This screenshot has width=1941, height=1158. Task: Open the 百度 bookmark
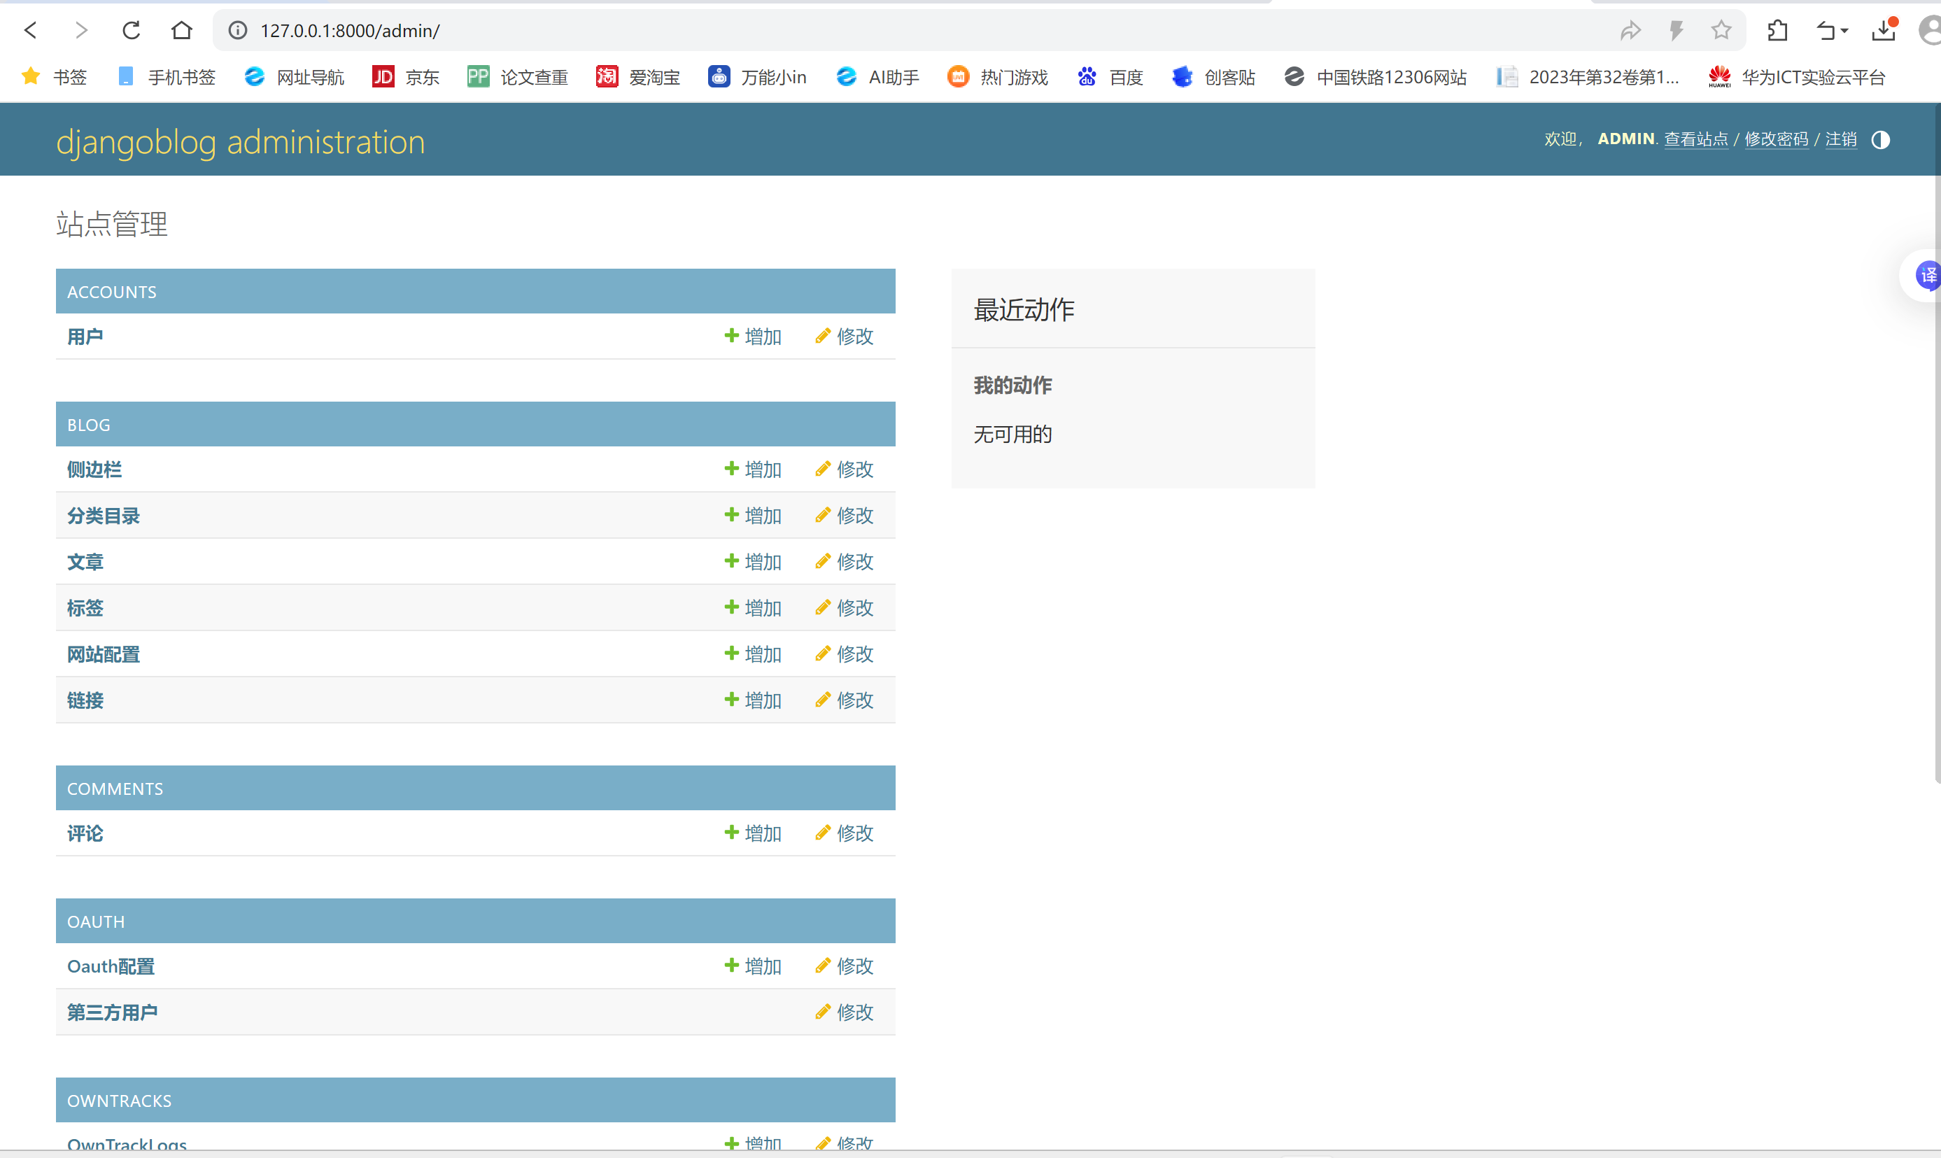[1111, 76]
